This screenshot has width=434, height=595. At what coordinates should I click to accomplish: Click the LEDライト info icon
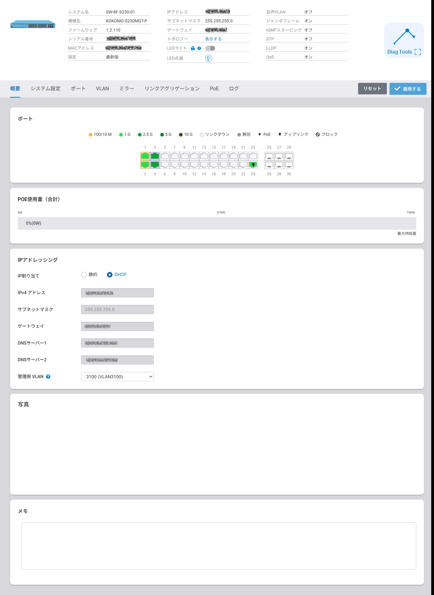[x=199, y=48]
